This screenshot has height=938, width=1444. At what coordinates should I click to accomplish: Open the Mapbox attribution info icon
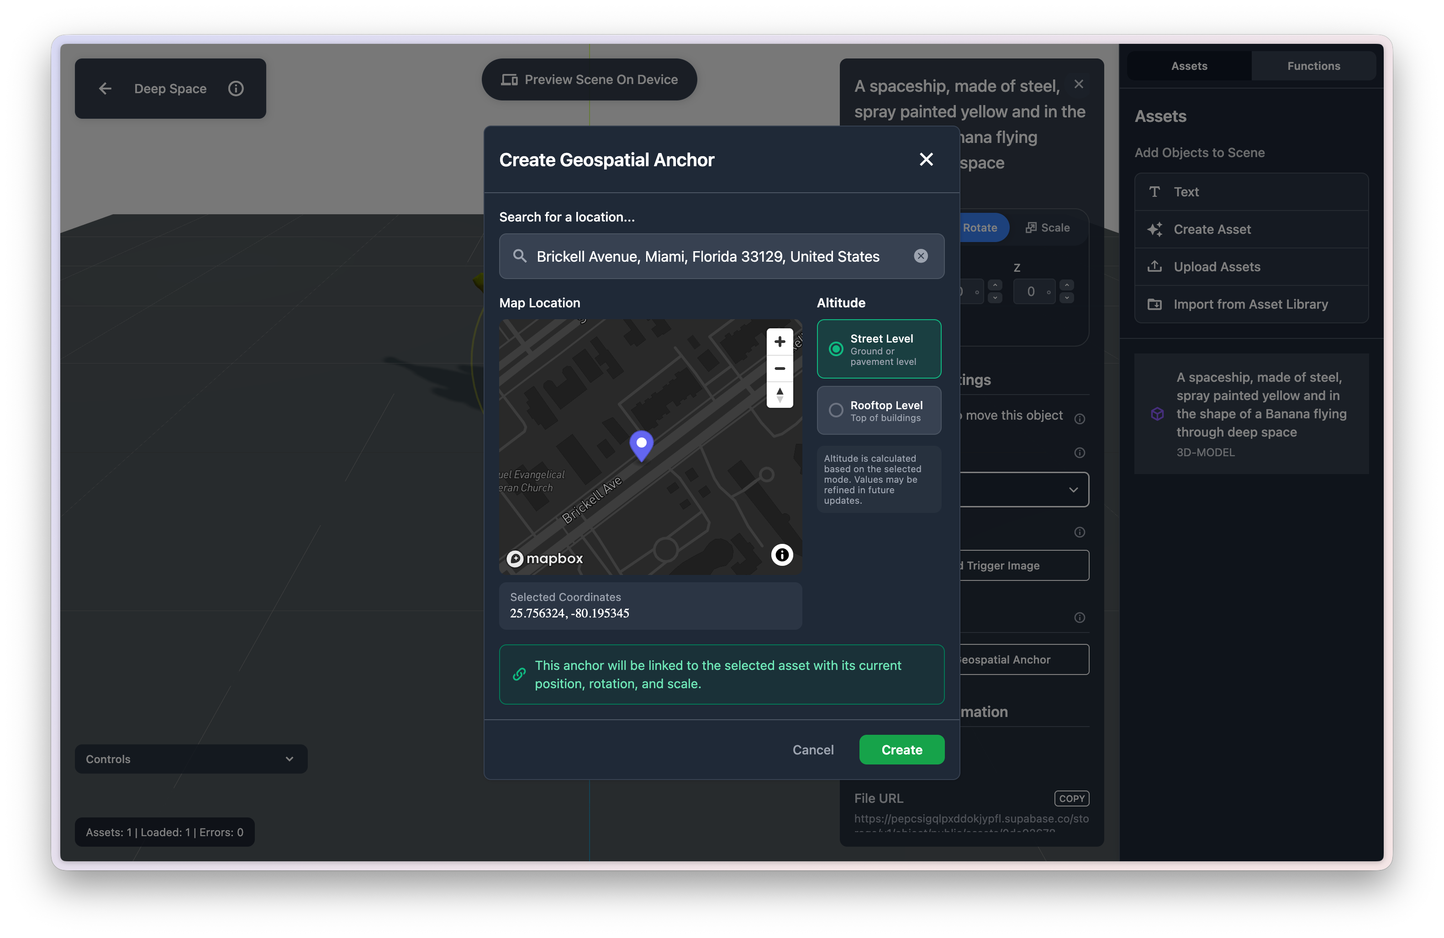coord(782,554)
